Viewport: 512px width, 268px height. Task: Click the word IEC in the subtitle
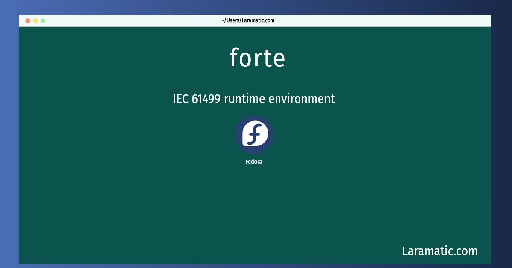(x=181, y=99)
